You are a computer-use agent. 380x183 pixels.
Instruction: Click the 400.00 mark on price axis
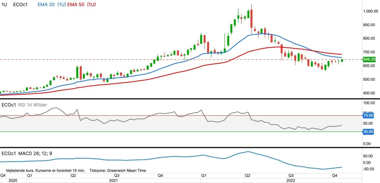[x=369, y=93]
